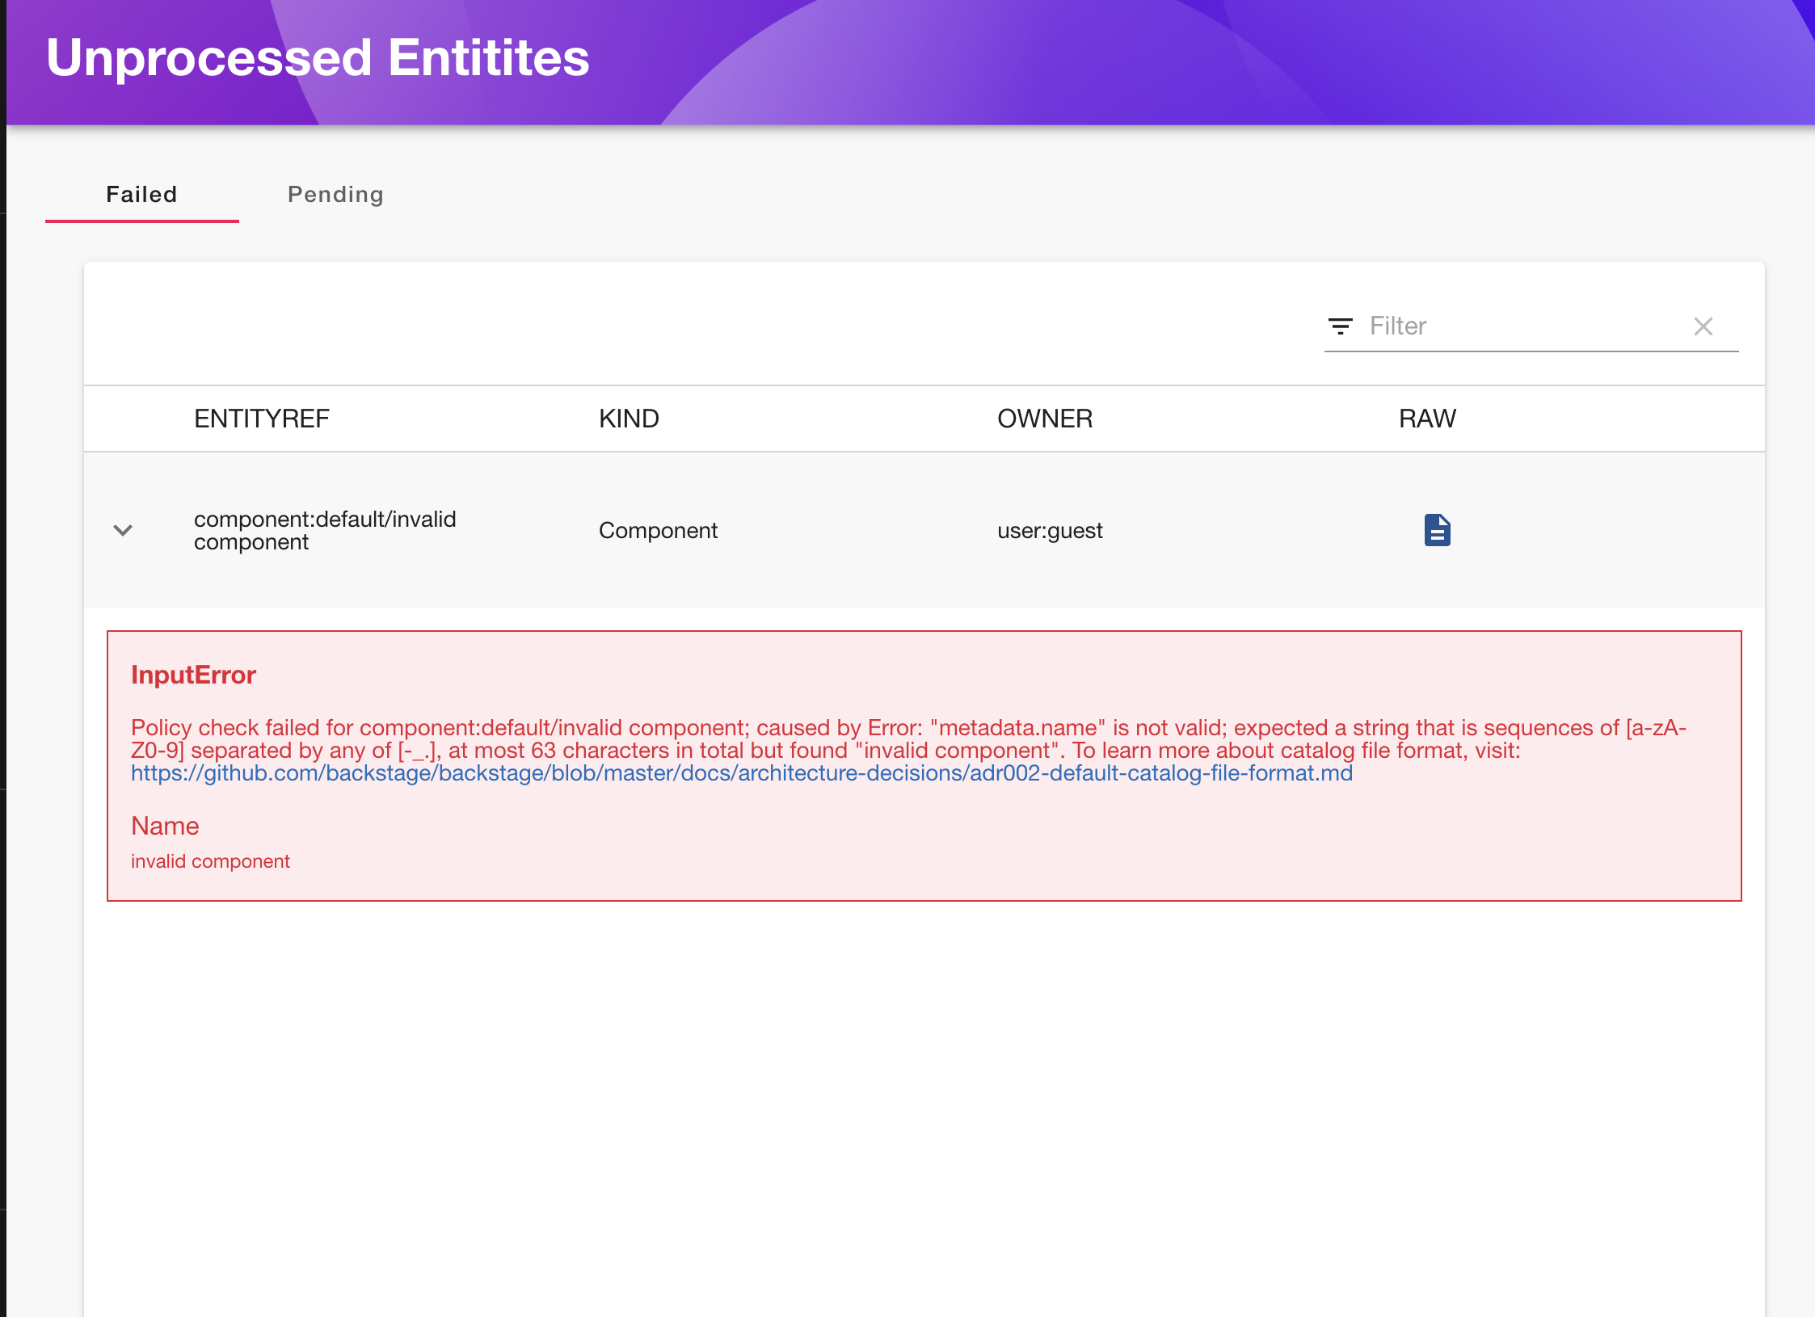Sort by OWNER column header
Screen dimensions: 1815x1317
[x=1044, y=419]
